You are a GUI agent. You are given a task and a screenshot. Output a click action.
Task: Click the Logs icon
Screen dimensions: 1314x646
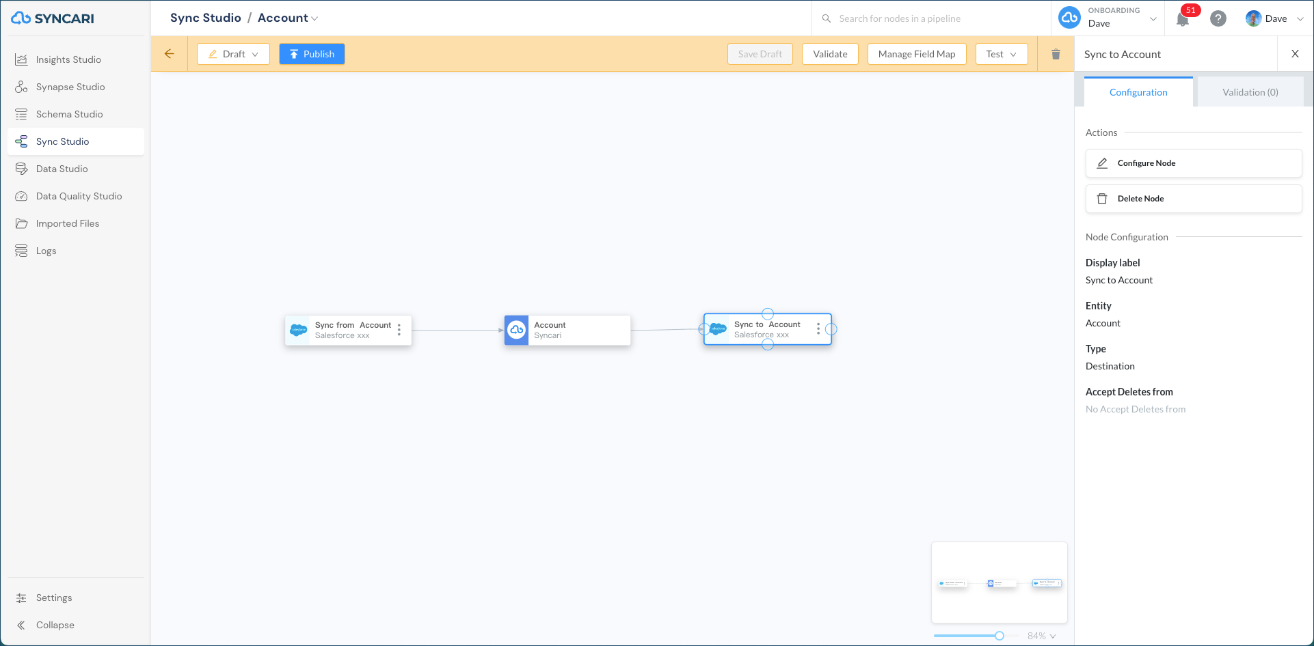[22, 251]
